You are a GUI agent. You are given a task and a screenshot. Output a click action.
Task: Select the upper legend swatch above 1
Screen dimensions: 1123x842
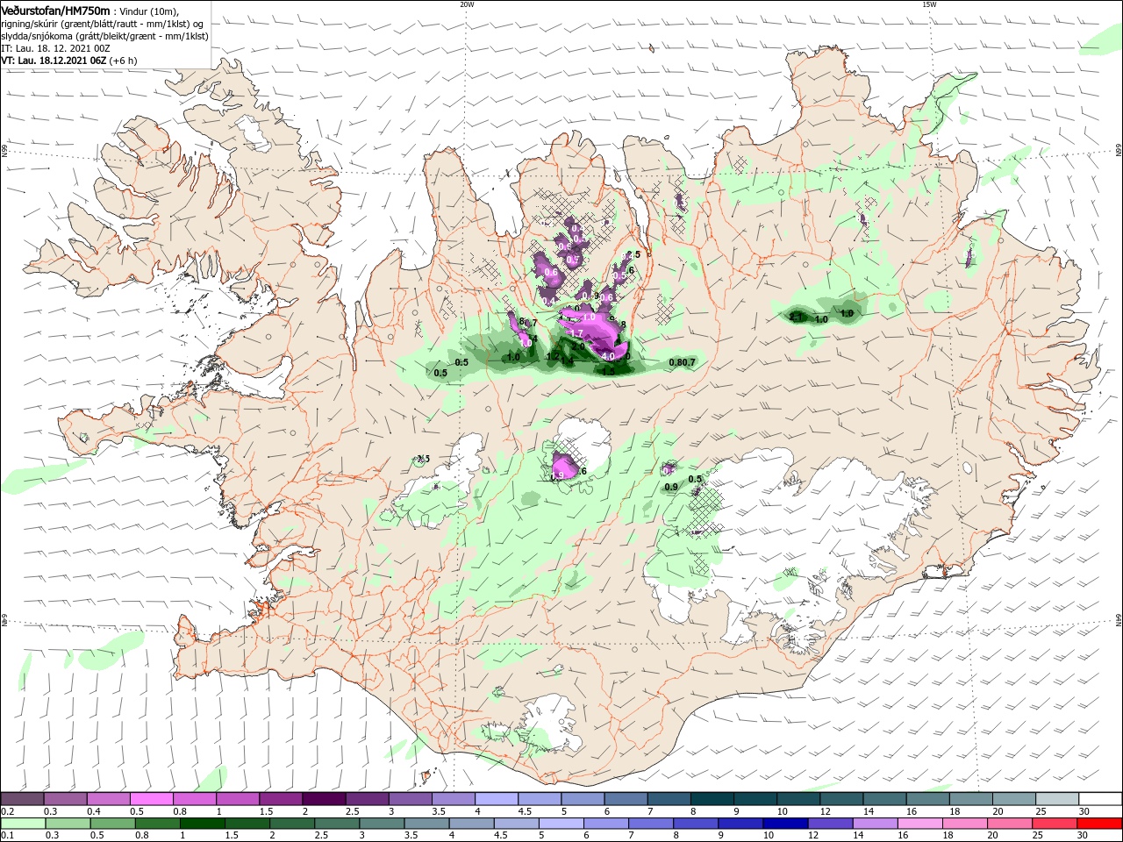tap(237, 799)
